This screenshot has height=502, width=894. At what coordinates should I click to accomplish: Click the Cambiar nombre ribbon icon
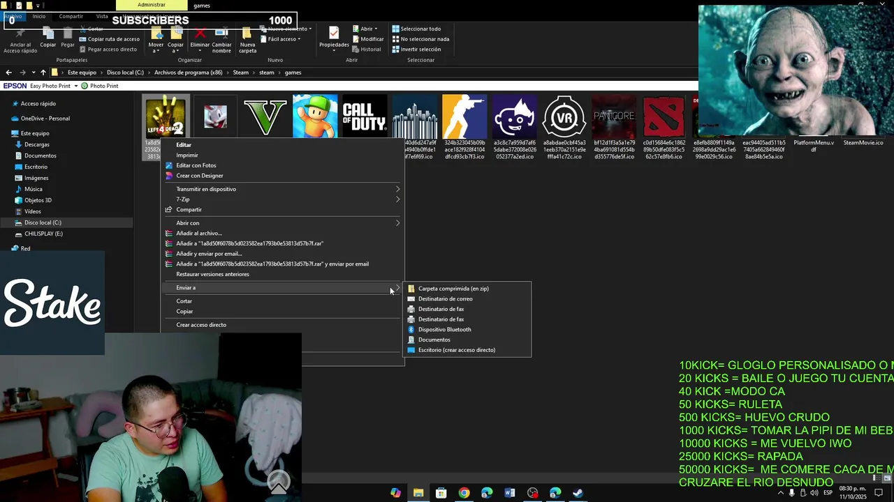coord(221,33)
